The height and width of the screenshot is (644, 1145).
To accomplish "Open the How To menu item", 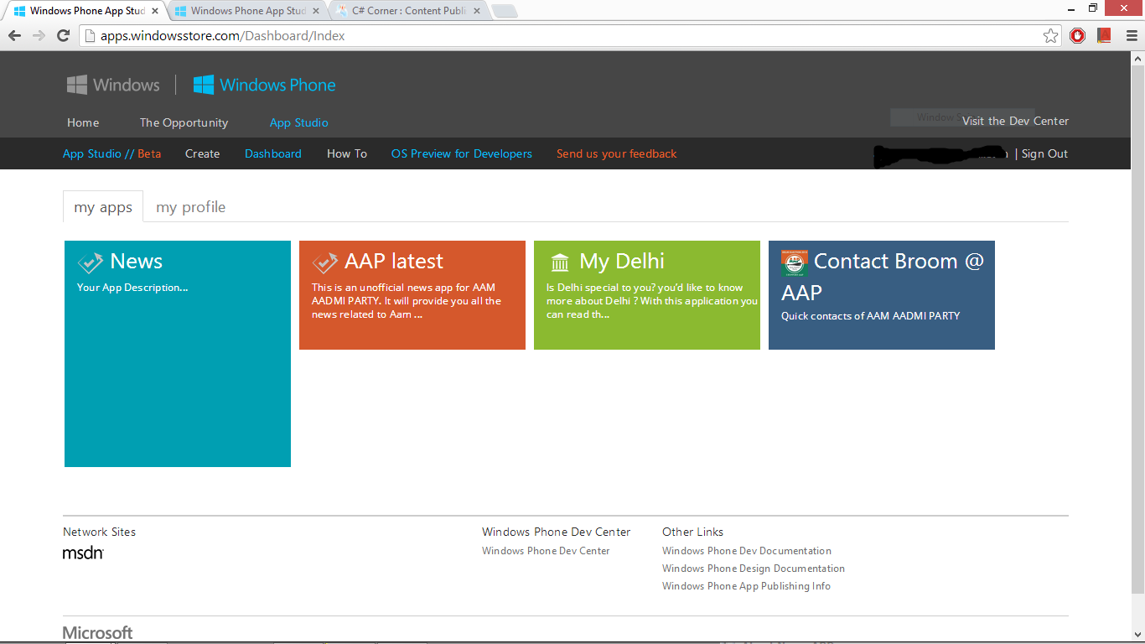I will click(347, 153).
